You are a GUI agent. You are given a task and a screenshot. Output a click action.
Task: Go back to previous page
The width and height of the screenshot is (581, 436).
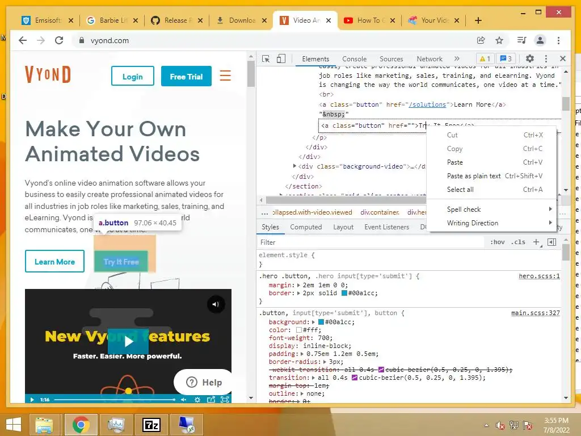click(x=23, y=40)
